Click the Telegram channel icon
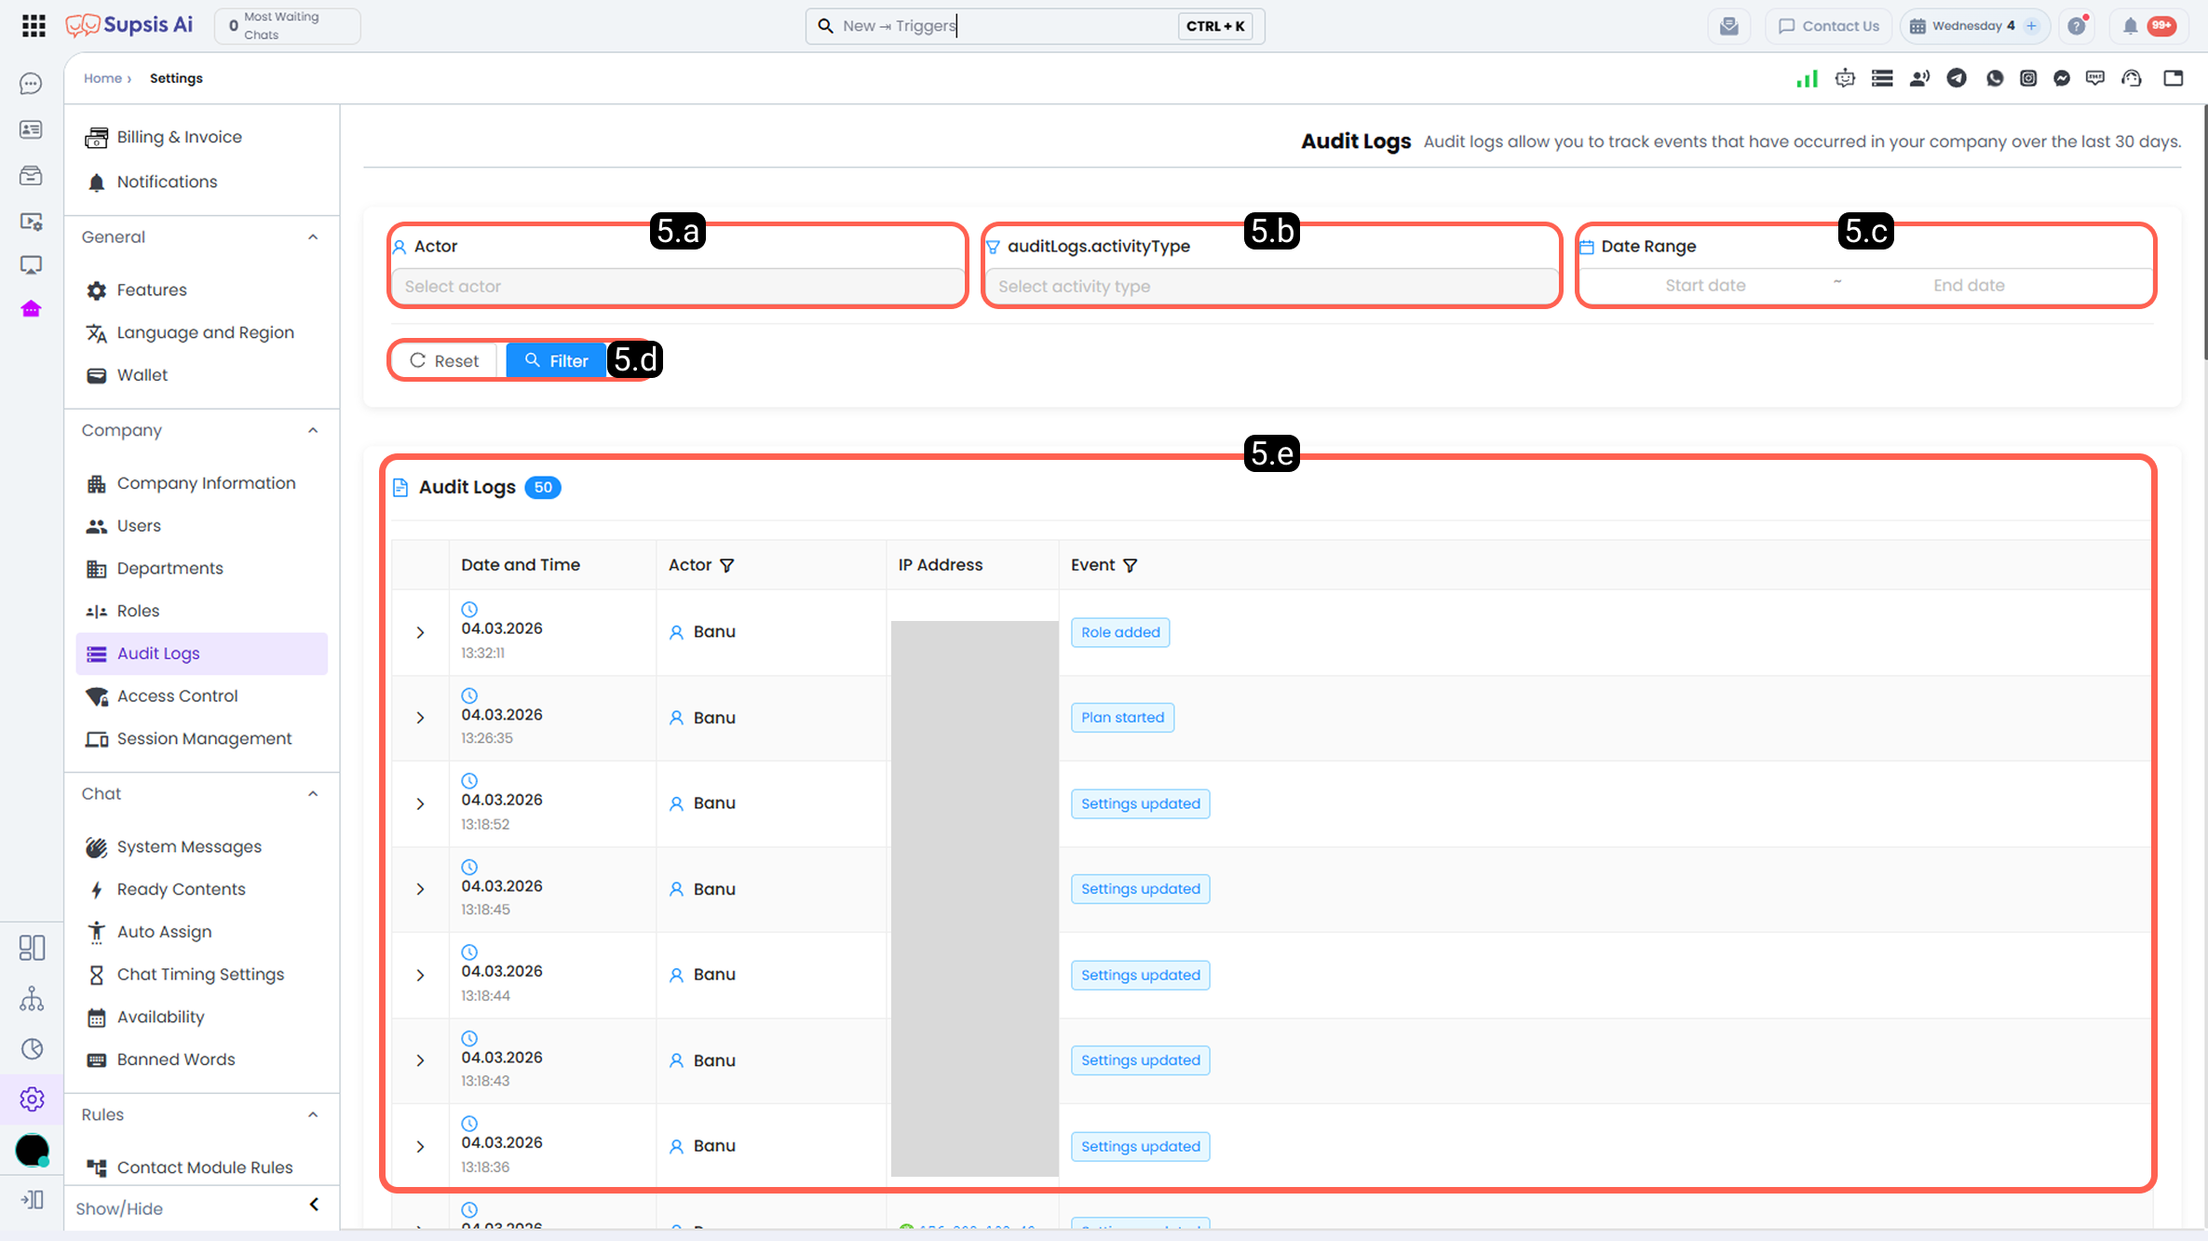This screenshot has height=1241, width=2208. pyautogui.click(x=1957, y=78)
